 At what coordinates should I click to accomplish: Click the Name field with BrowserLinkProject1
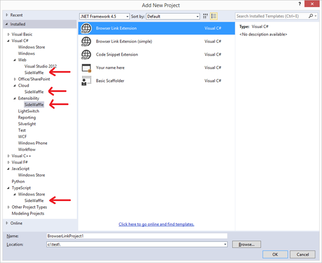[x=137, y=236]
